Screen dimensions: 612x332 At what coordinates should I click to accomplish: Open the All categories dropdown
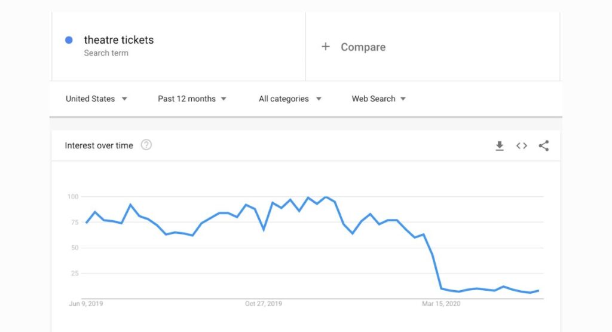pos(290,99)
